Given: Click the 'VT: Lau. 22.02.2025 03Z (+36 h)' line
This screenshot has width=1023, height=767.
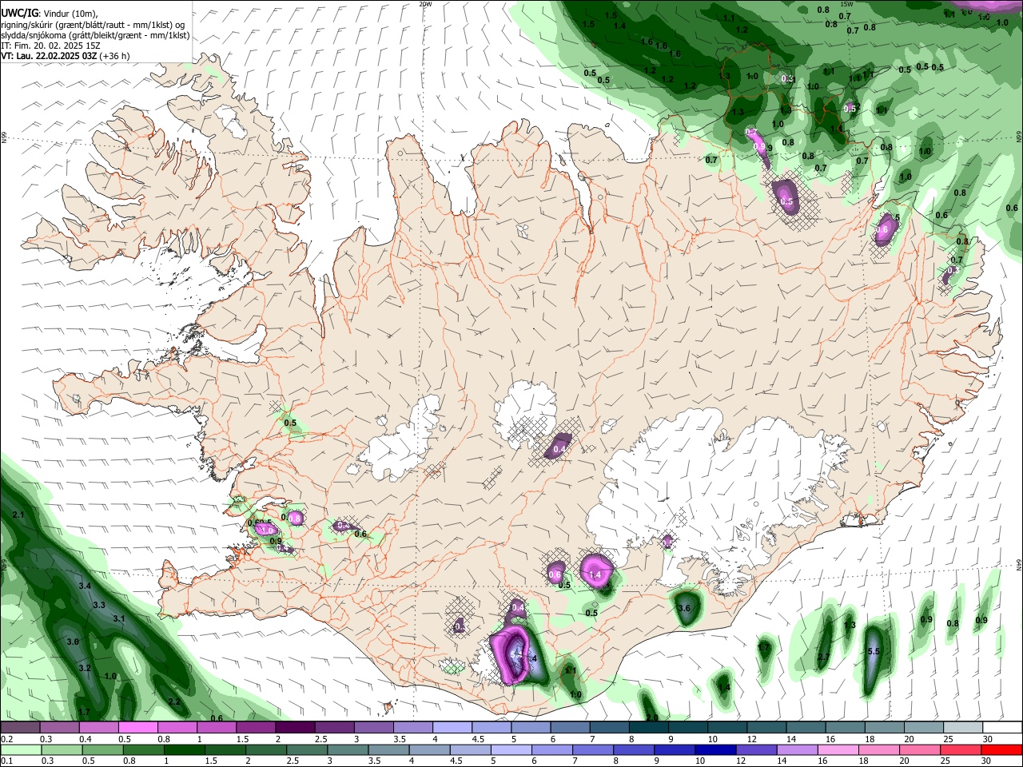Looking at the screenshot, I should click(x=65, y=56).
